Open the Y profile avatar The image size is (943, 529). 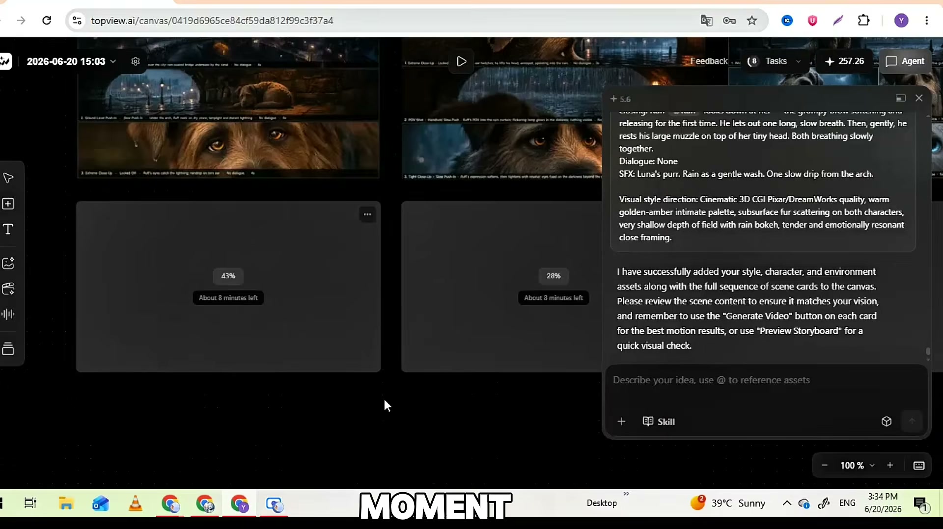tap(901, 21)
